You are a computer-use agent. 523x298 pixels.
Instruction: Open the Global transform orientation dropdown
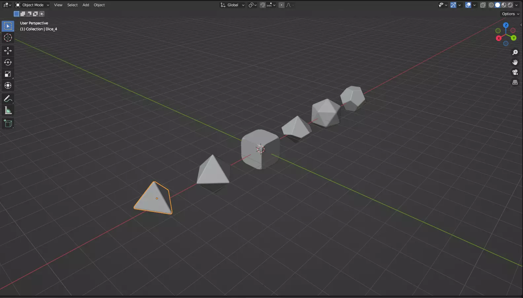point(233,5)
